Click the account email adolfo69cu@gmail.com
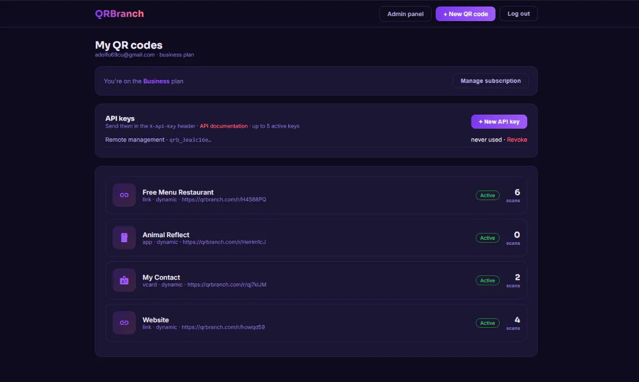 [x=125, y=55]
